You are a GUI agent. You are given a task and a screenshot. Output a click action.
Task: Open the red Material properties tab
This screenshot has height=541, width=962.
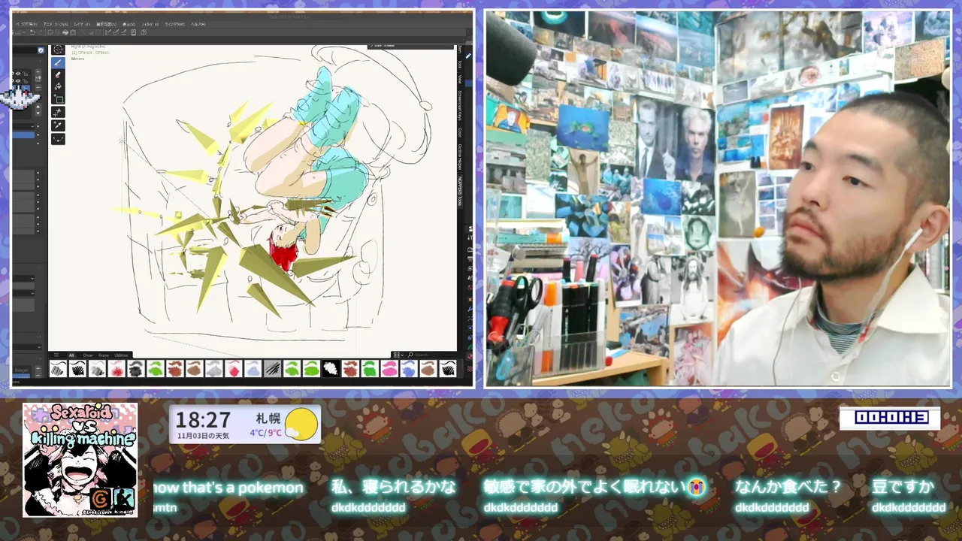tap(470, 357)
